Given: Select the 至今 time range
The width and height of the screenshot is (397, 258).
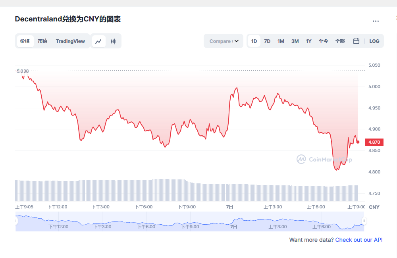Looking at the screenshot, I should click(323, 41).
